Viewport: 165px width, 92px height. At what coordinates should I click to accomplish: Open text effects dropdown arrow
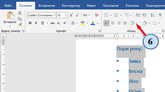click(x=77, y=23)
